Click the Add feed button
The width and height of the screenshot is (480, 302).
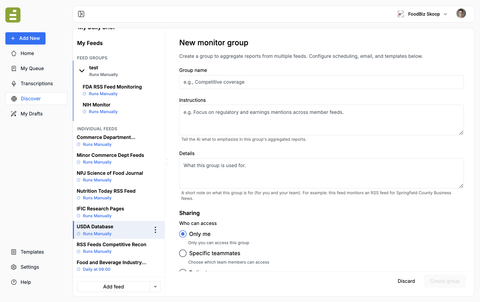coord(113,287)
